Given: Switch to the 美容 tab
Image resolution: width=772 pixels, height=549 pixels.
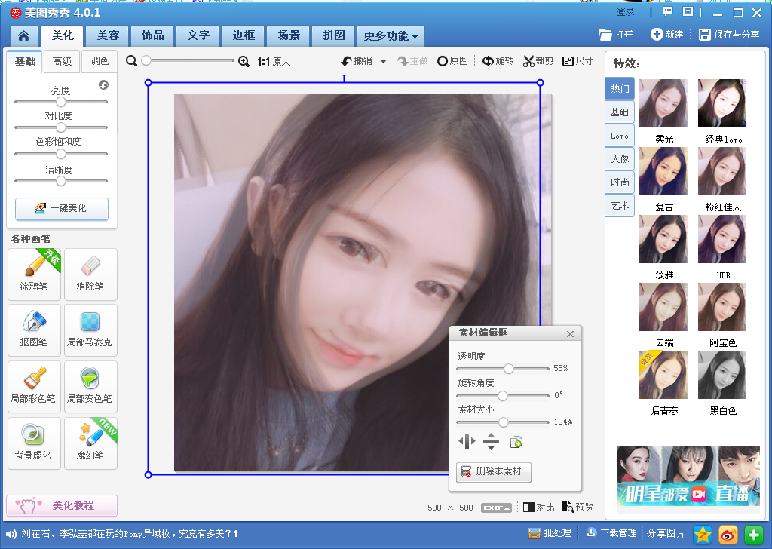Looking at the screenshot, I should (x=108, y=35).
